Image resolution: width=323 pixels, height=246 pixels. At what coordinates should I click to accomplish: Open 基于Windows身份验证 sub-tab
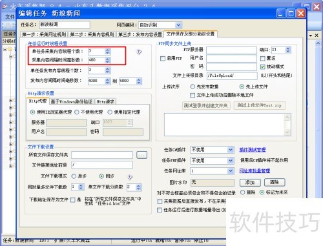(x=72, y=101)
